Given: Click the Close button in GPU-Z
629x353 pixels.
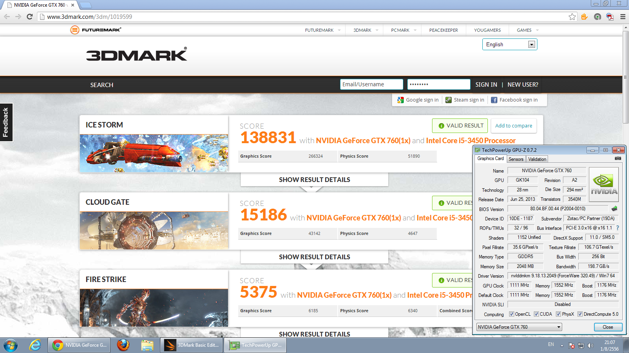Looking at the screenshot, I should click(608, 327).
